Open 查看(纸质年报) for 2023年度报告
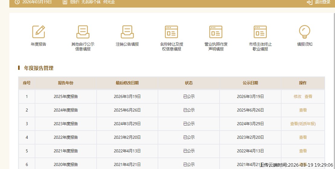335x169 pixels. [x=303, y=124]
